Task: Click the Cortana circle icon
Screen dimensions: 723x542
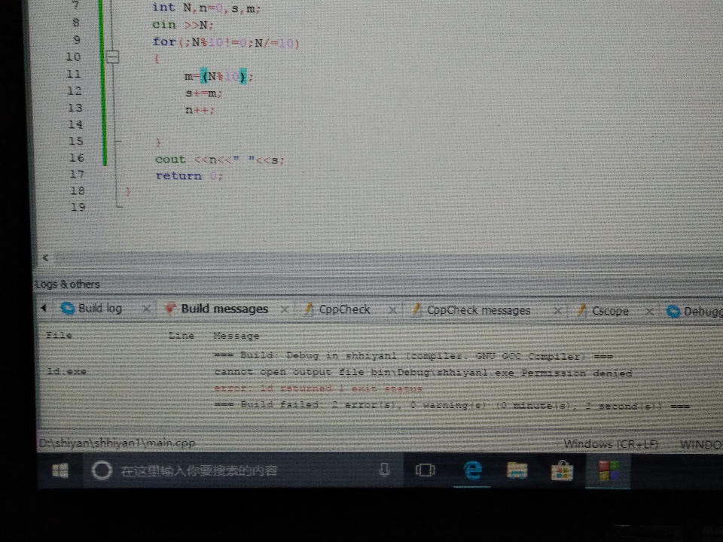Action: 102,470
